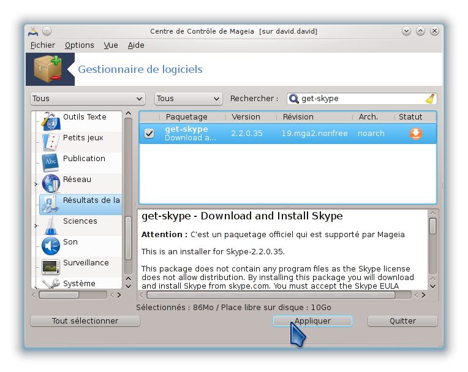
Task: Click the round pin button in title bar
Action: coord(47,31)
